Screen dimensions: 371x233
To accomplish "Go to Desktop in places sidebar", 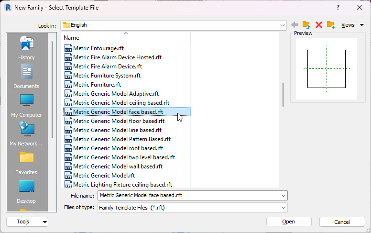I will 26,191.
